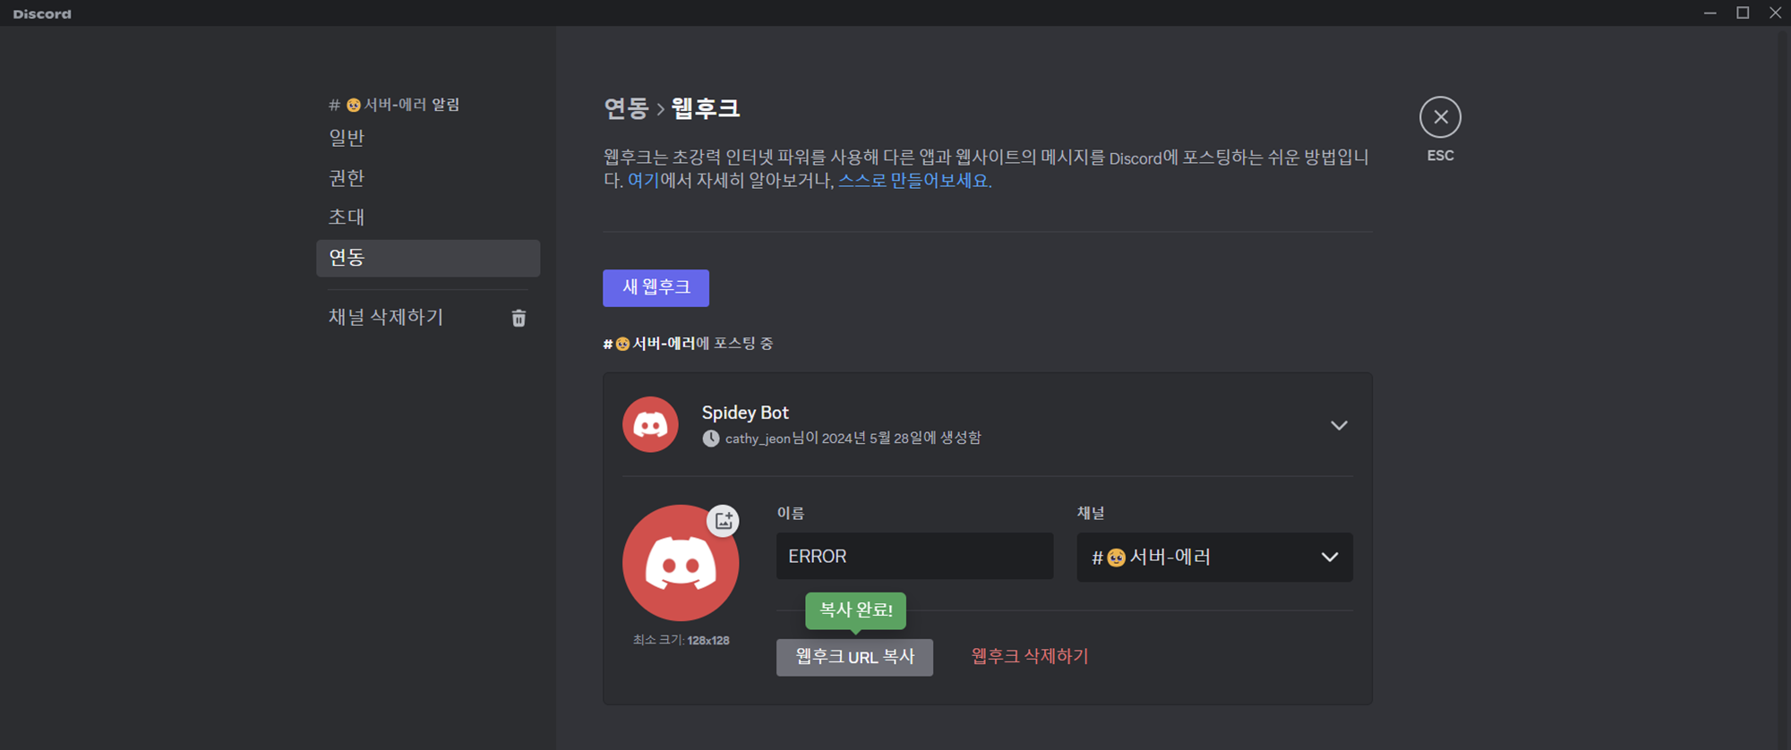1791x750 pixels.
Task: Create a webhook with 새 웹후크 button
Action: click(656, 287)
